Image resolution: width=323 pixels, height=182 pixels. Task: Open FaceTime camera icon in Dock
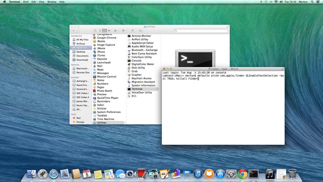pyautogui.click(x=131, y=174)
